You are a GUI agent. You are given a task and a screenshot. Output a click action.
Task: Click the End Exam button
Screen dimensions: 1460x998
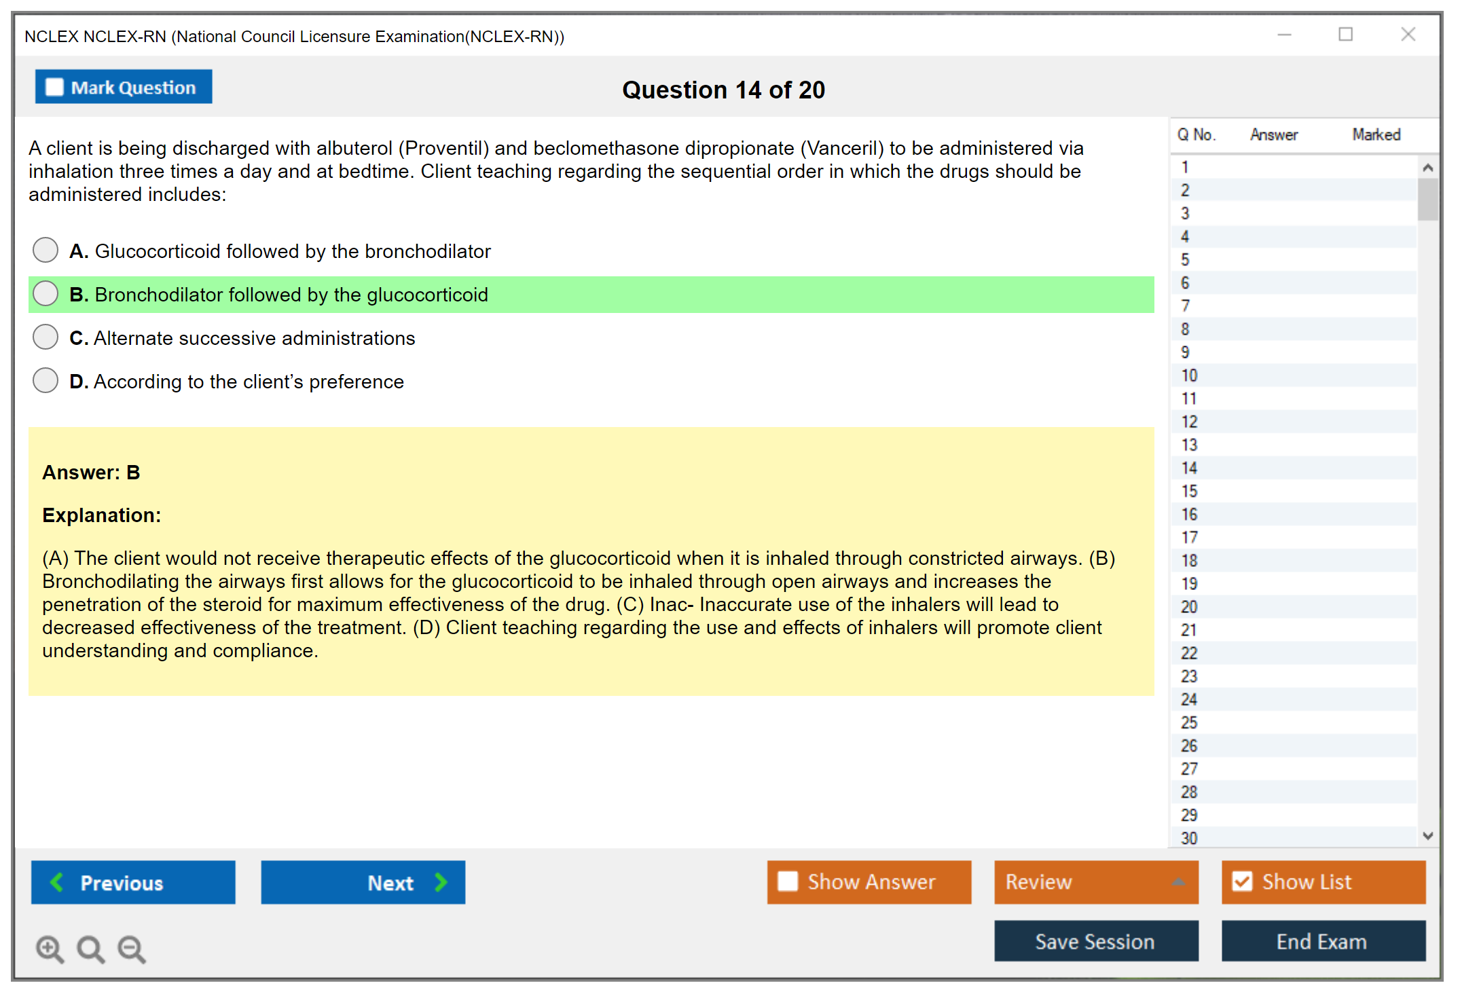(1322, 941)
